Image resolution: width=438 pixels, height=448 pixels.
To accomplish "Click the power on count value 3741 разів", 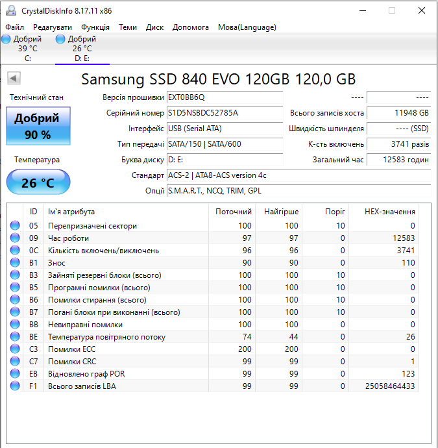I will tap(398, 144).
